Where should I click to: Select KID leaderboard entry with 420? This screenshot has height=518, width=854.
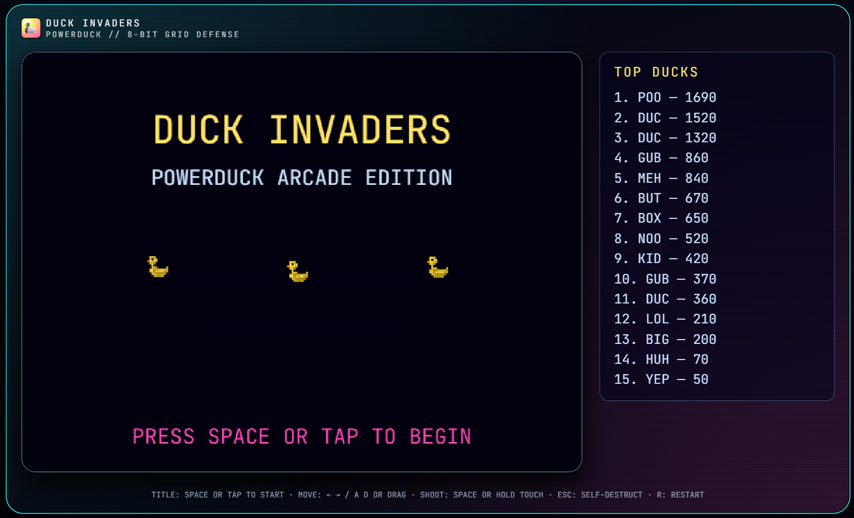click(x=661, y=259)
